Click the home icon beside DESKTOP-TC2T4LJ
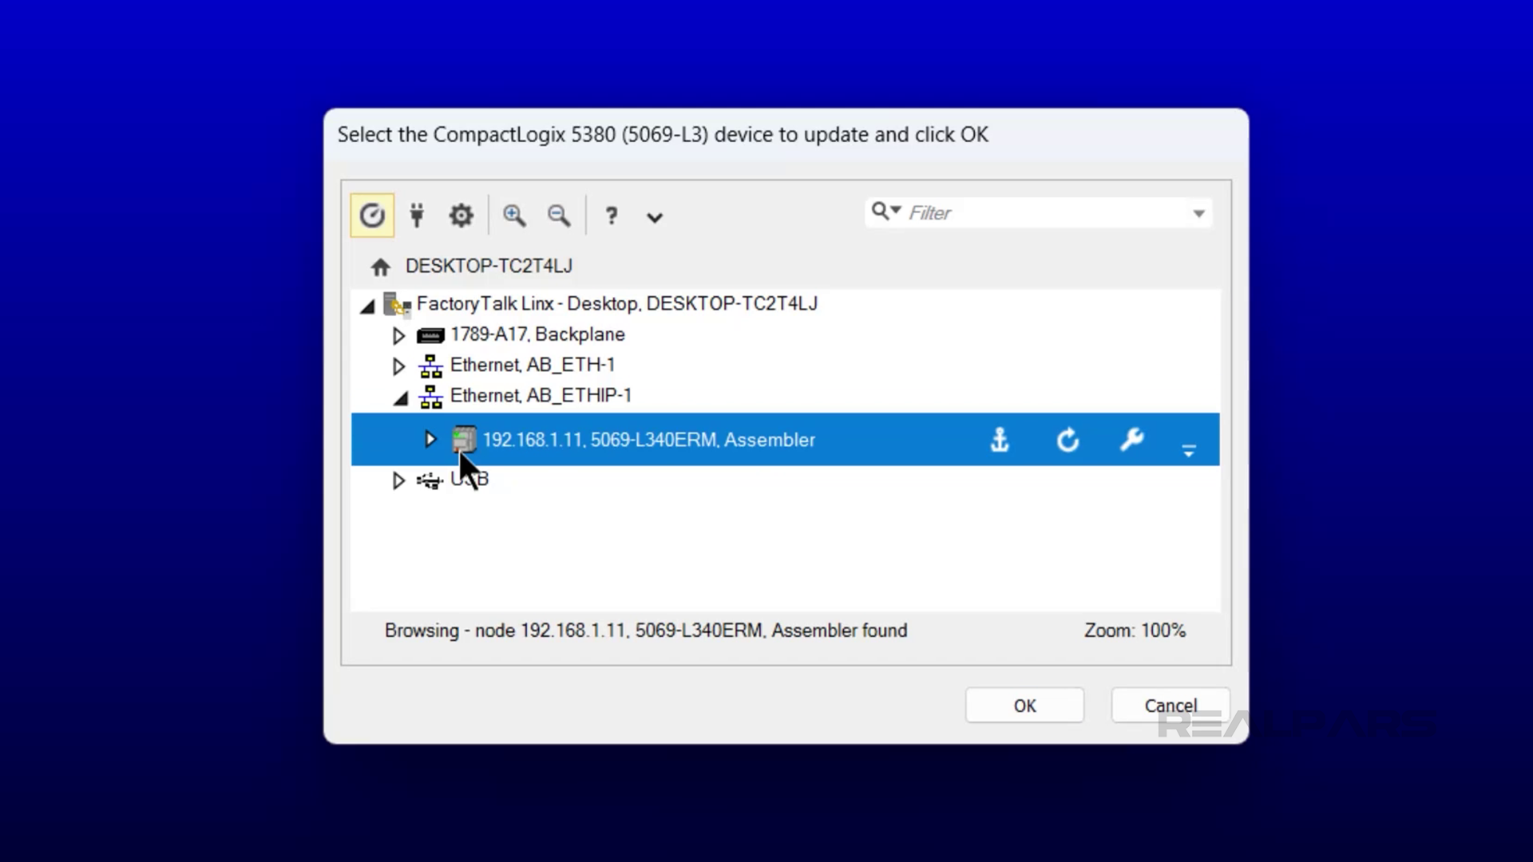This screenshot has width=1533, height=862. [x=380, y=267]
